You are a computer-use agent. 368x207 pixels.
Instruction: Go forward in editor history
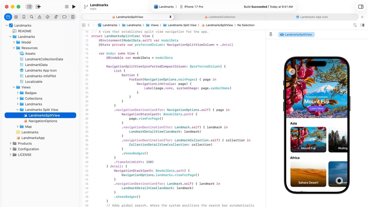(x=94, y=25)
